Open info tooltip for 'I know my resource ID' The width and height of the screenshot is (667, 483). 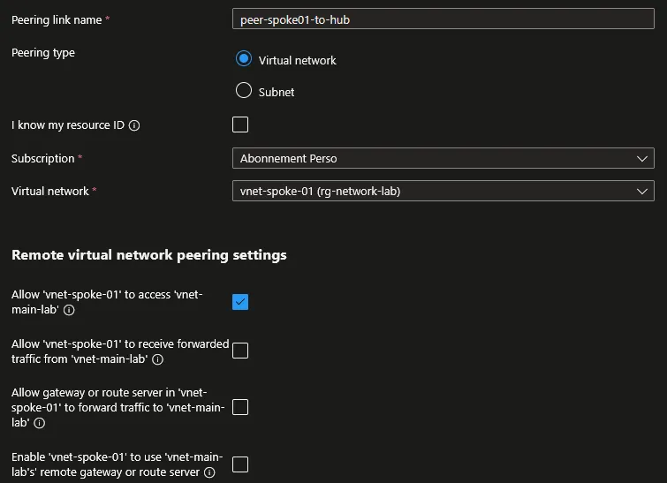coord(134,125)
